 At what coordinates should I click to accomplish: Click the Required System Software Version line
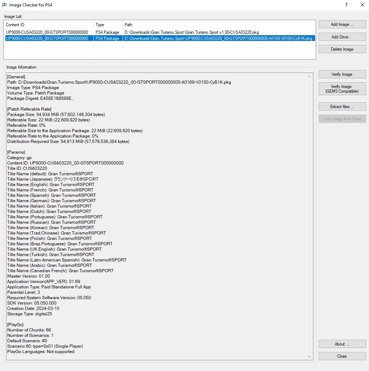click(49, 298)
